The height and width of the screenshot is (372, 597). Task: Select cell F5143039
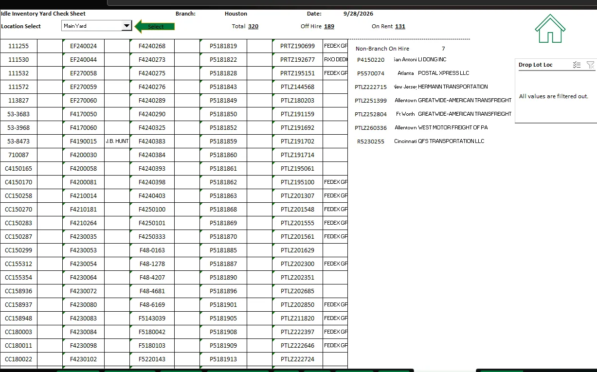pos(152,319)
